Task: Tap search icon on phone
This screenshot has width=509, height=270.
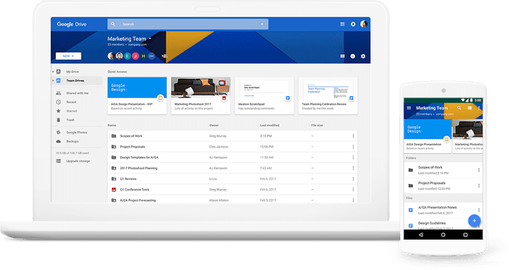Action: click(459, 108)
